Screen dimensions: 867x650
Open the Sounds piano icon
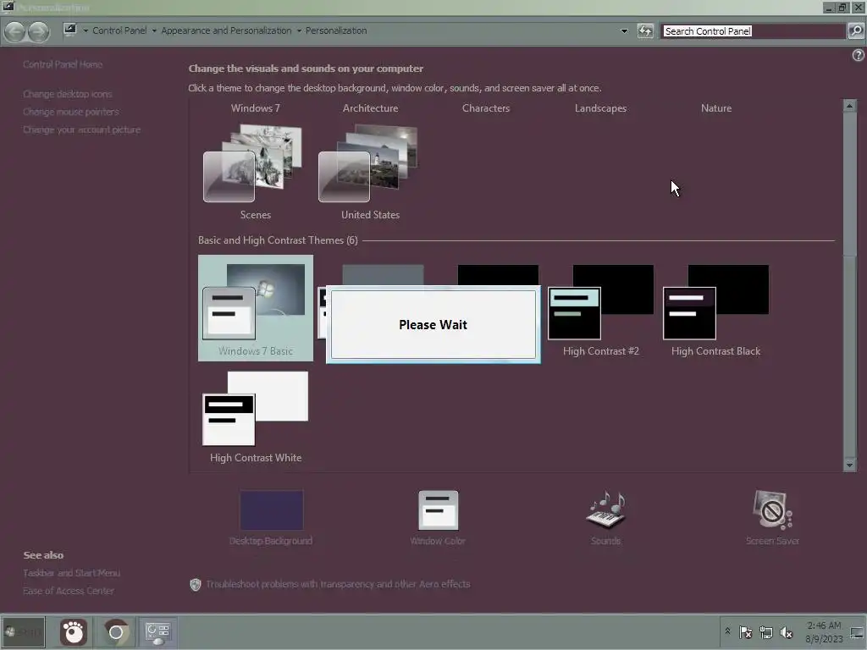click(606, 509)
